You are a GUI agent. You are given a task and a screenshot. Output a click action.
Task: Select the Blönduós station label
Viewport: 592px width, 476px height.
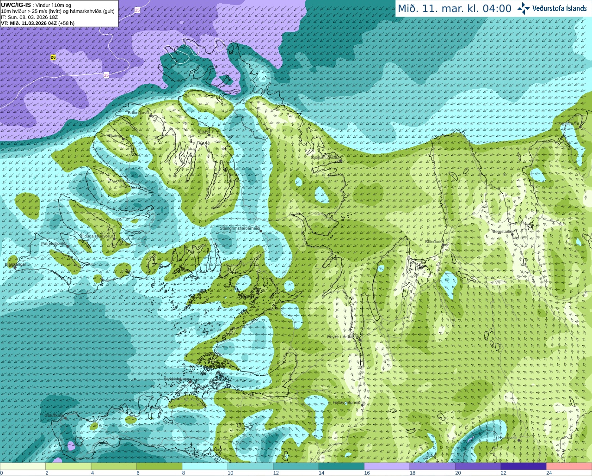[434, 242]
